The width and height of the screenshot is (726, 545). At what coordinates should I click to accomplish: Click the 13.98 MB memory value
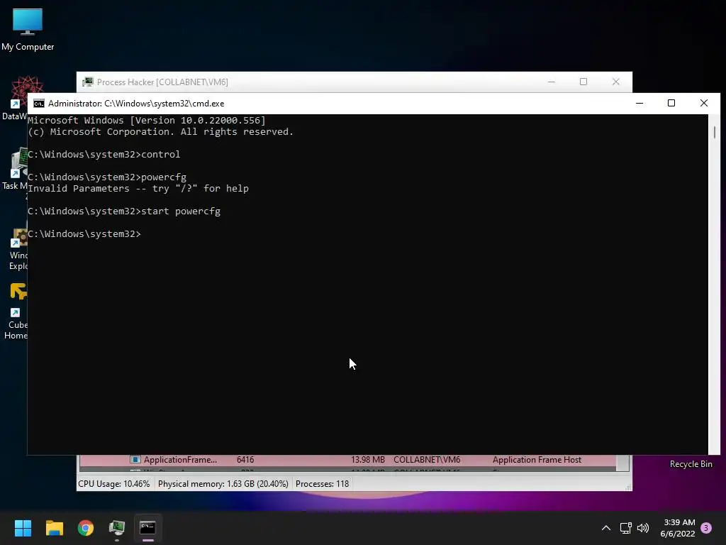coord(368,460)
